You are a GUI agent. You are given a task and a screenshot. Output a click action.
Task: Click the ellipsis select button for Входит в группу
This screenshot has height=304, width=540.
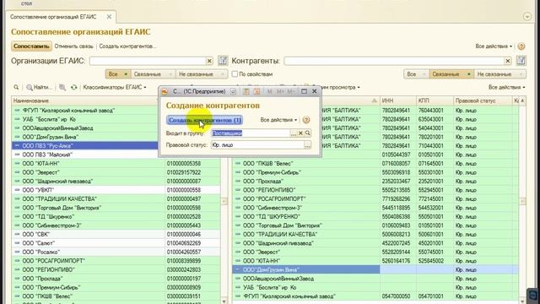(294, 133)
